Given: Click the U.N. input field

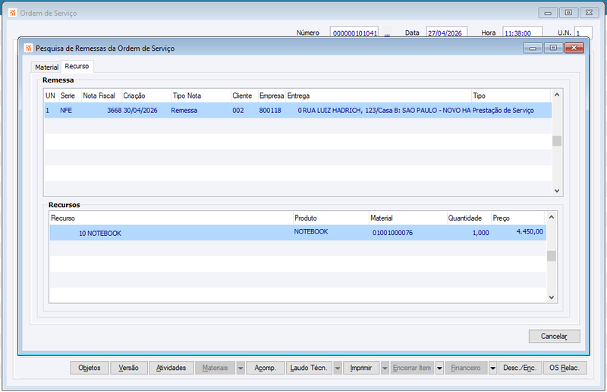Looking at the screenshot, I should pos(583,33).
